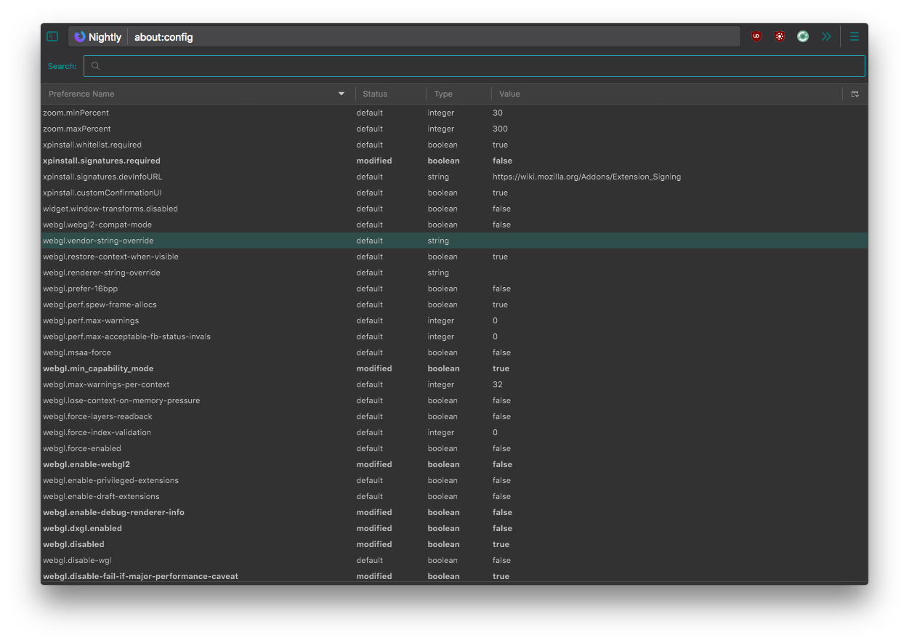Click the false value of xpinstall.signatures.required
Image resolution: width=909 pixels, height=643 pixels.
pyautogui.click(x=502, y=161)
